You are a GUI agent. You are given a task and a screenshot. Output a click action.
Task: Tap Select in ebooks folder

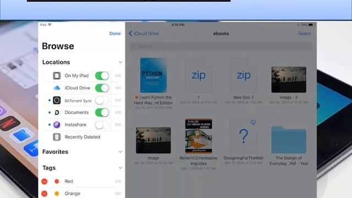(x=304, y=34)
